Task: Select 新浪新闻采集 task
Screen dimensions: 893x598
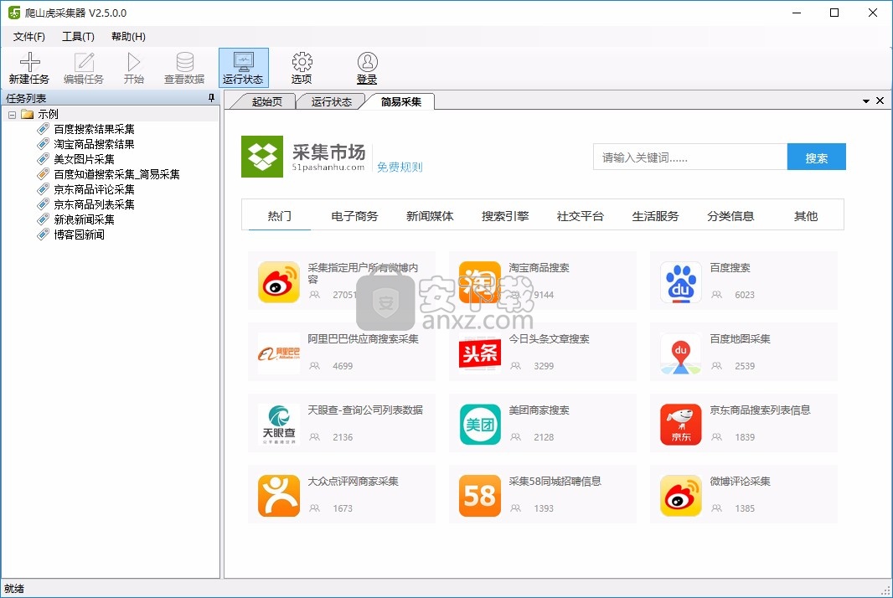Action: (84, 219)
